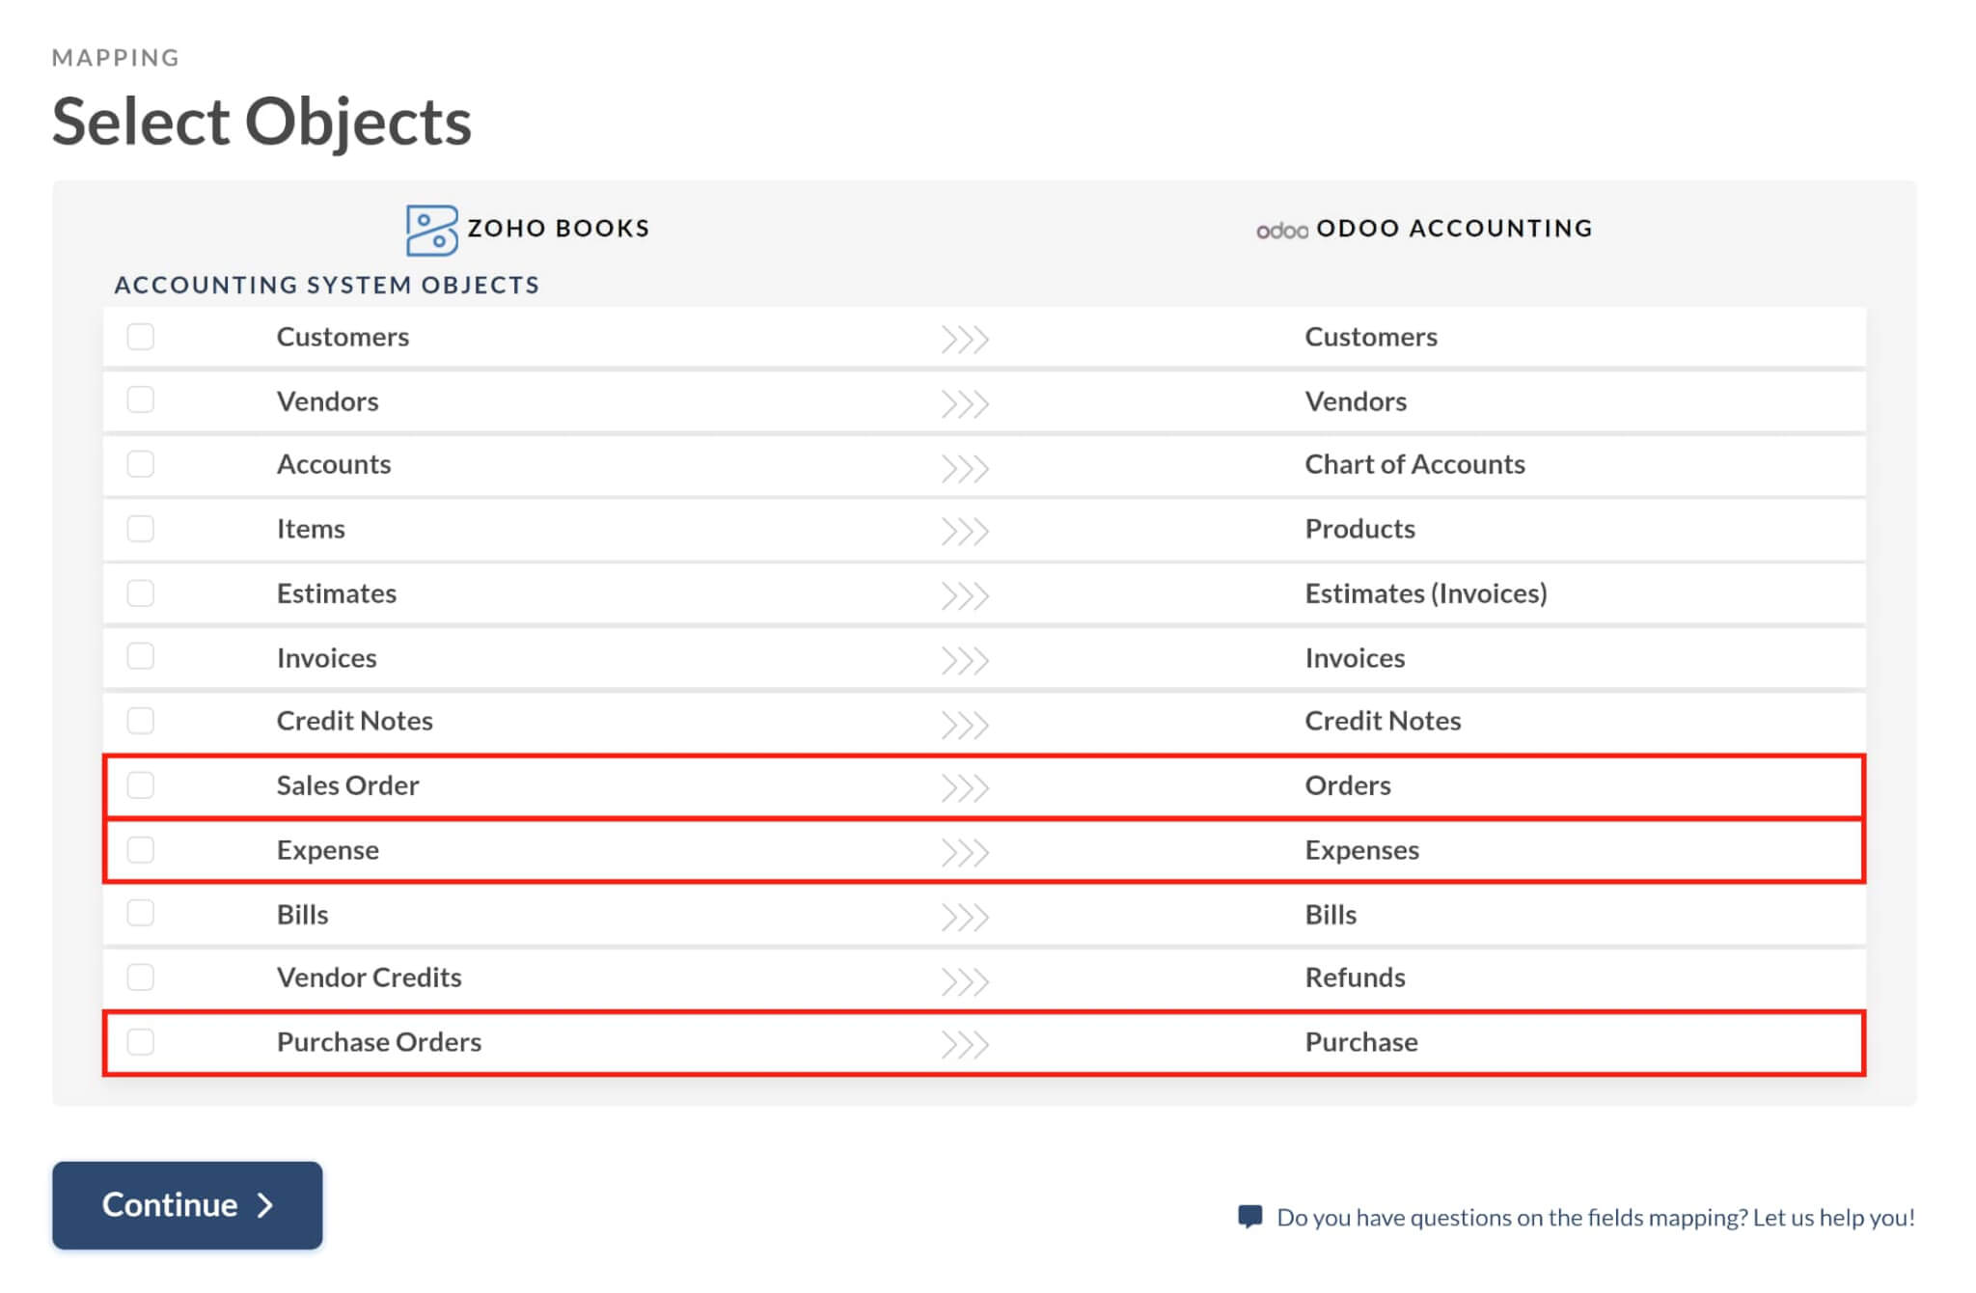Viewport: 1976px width, 1293px height.
Task: Check the Purchase Orders checkbox
Action: coord(141,1042)
